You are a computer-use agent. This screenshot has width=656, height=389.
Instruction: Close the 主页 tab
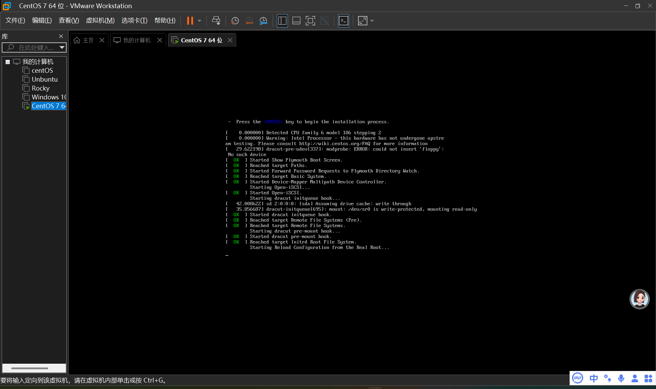coord(102,40)
